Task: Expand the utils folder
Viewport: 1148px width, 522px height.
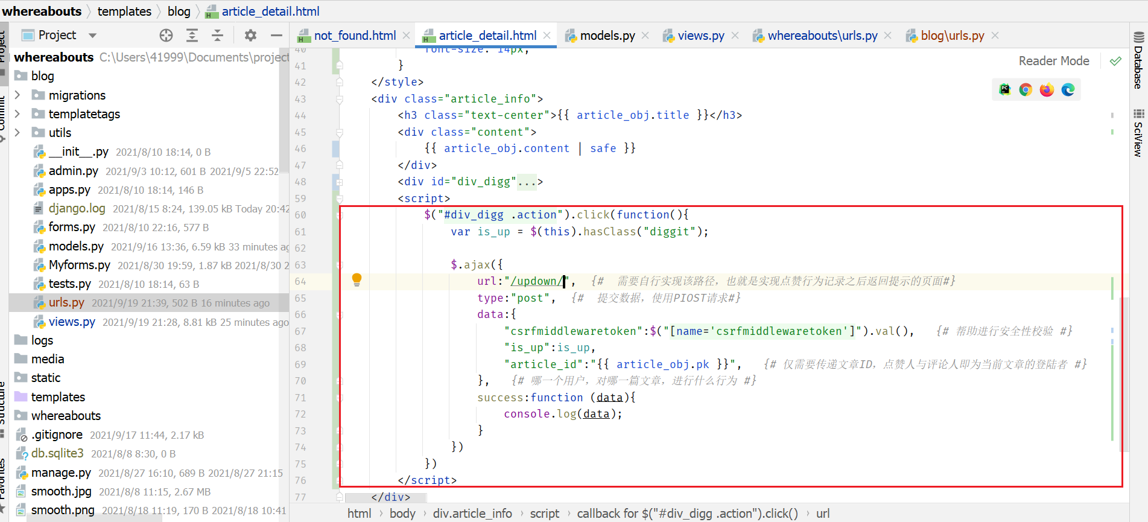Action: coord(17,132)
